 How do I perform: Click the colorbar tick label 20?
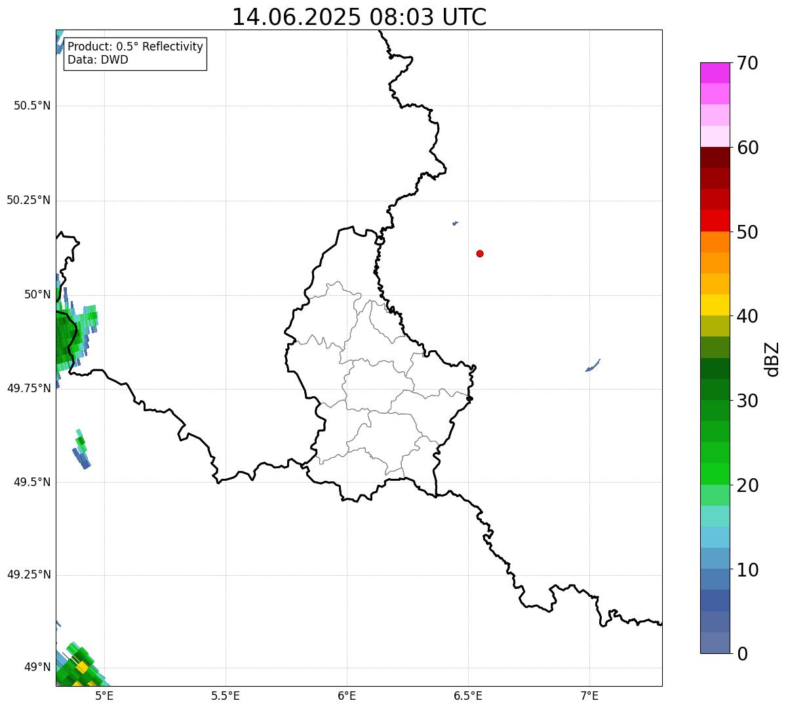(747, 485)
